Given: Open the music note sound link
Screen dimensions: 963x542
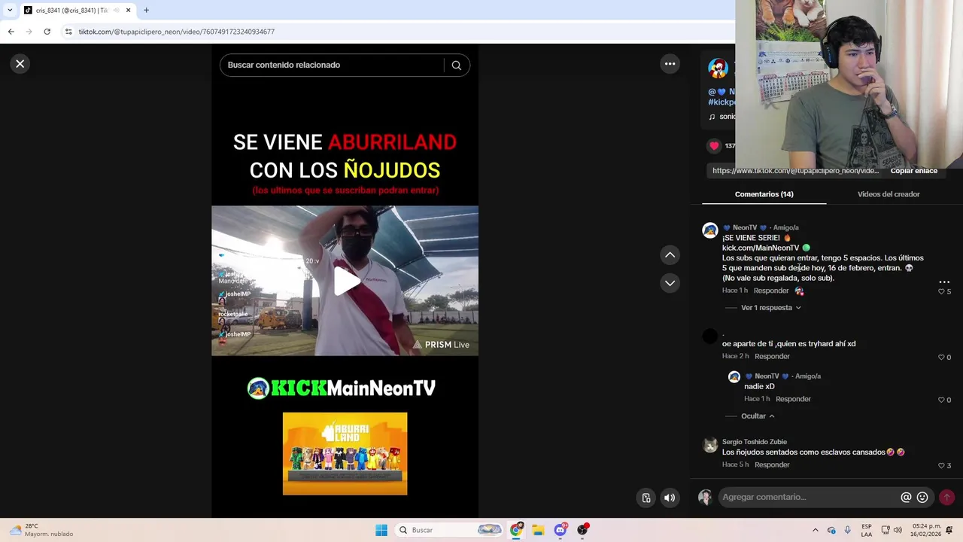Looking at the screenshot, I should tap(722, 117).
